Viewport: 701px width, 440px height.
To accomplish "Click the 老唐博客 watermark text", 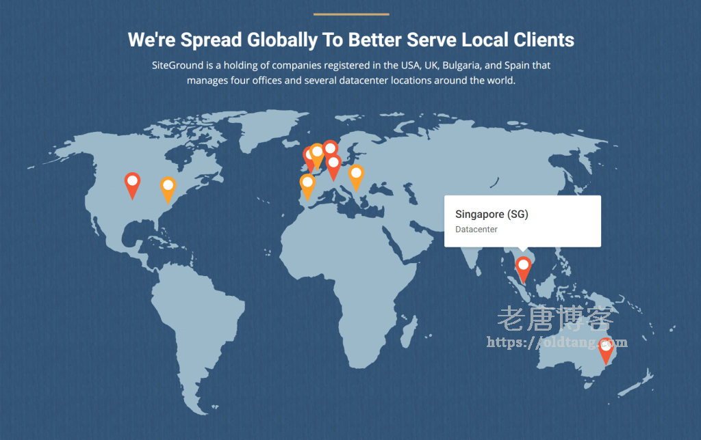I will (x=555, y=319).
